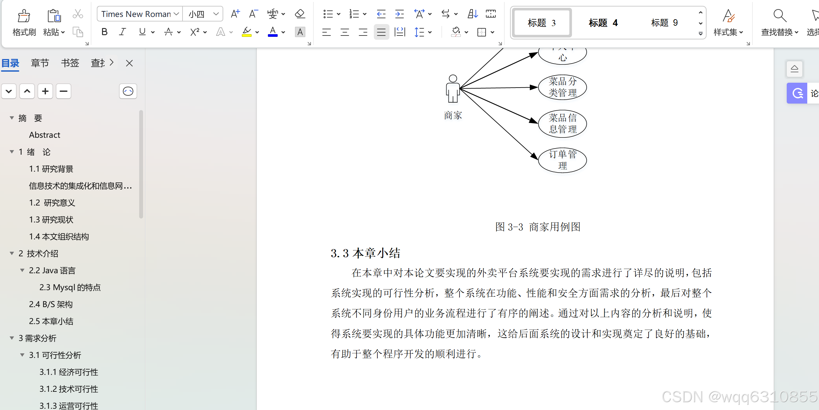819x410 pixels.
Task: Click the yellow highlight color button
Action: [x=247, y=32]
